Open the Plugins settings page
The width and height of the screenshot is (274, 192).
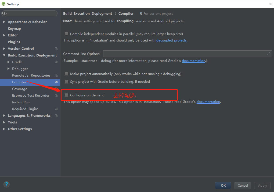14,42
